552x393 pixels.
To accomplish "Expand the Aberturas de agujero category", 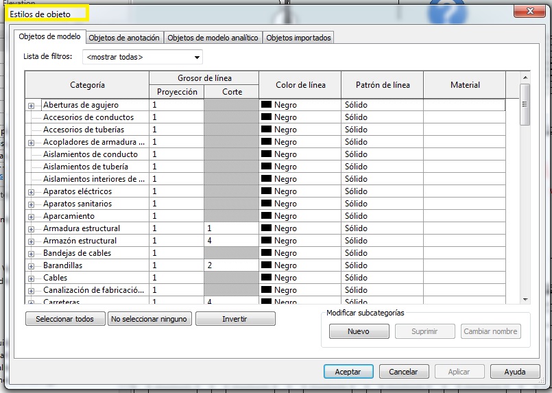I will point(31,106).
